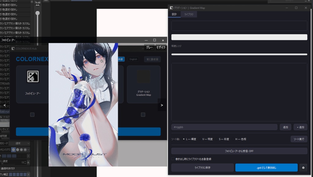
Task: Go to next image with the > arrow
Action: coord(162,105)
